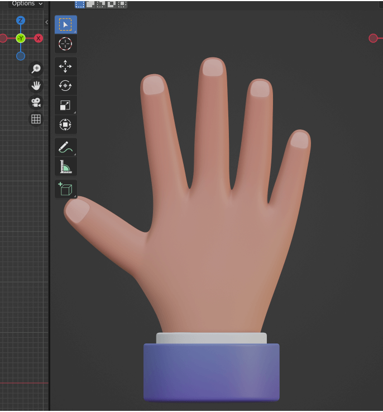Activate the 3D Cursor tool
The height and width of the screenshot is (412, 383).
pyautogui.click(x=65, y=44)
